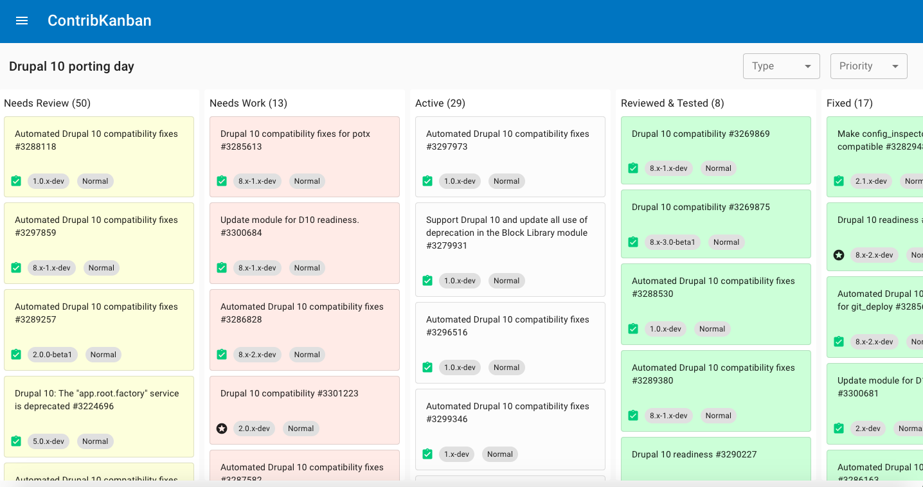
Task: Click the checkmark icon on issue #3285613
Action: pyautogui.click(x=222, y=181)
